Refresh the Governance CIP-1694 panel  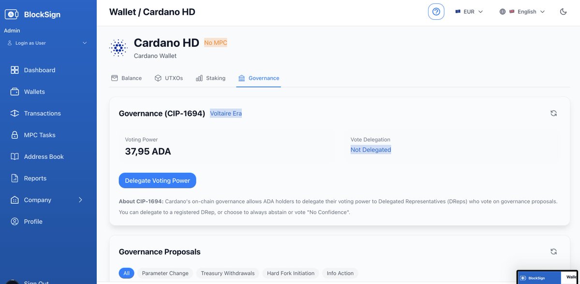[553, 114]
